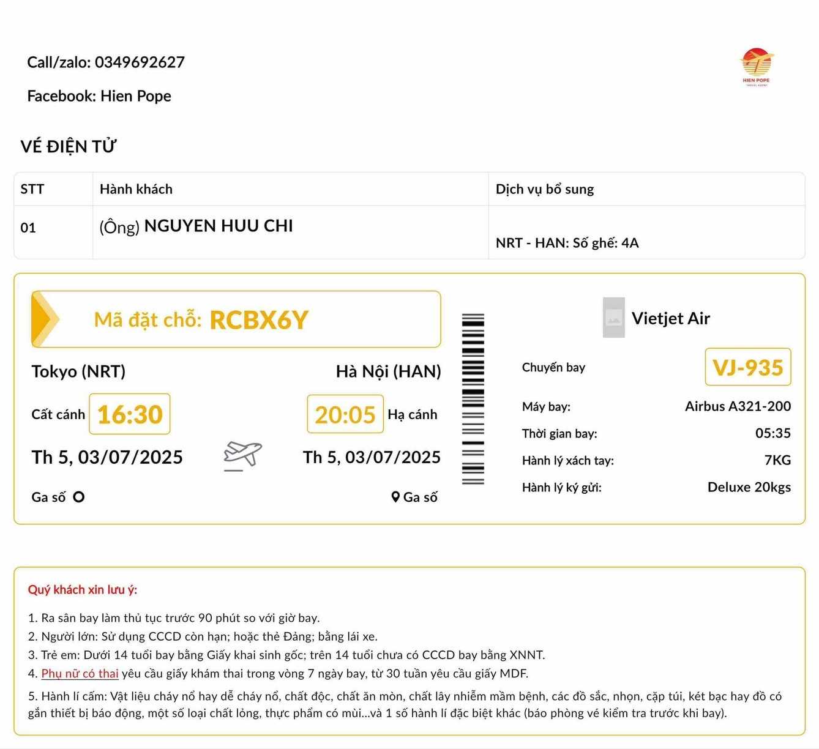Click the 16:30 departure time box
The image size is (819, 749).
130,414
